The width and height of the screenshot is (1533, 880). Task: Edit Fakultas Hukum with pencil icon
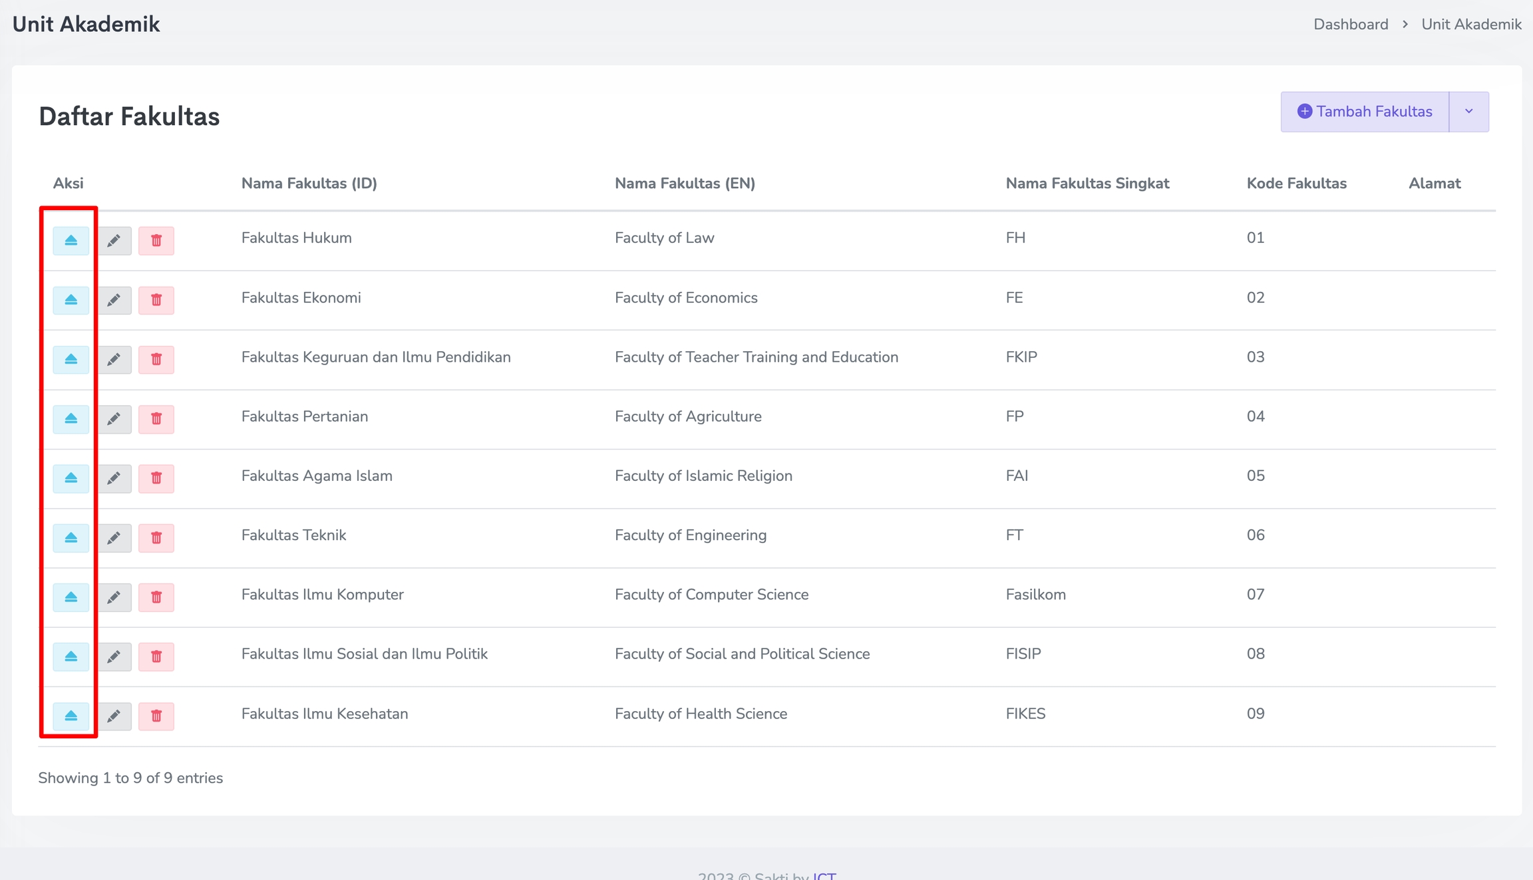[x=114, y=240]
